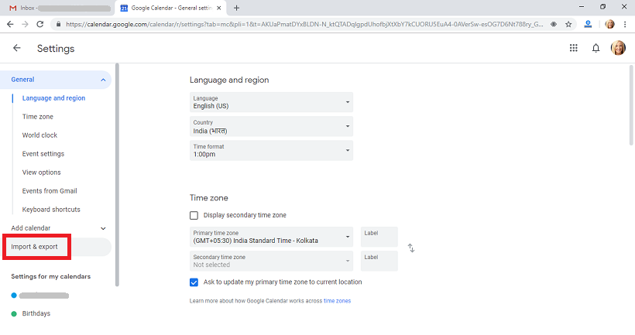Click the secondary time zone Label field
Image resolution: width=635 pixels, height=335 pixels.
click(379, 261)
